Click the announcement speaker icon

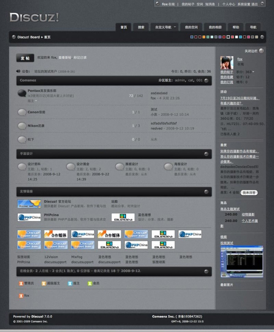[x=18, y=71]
